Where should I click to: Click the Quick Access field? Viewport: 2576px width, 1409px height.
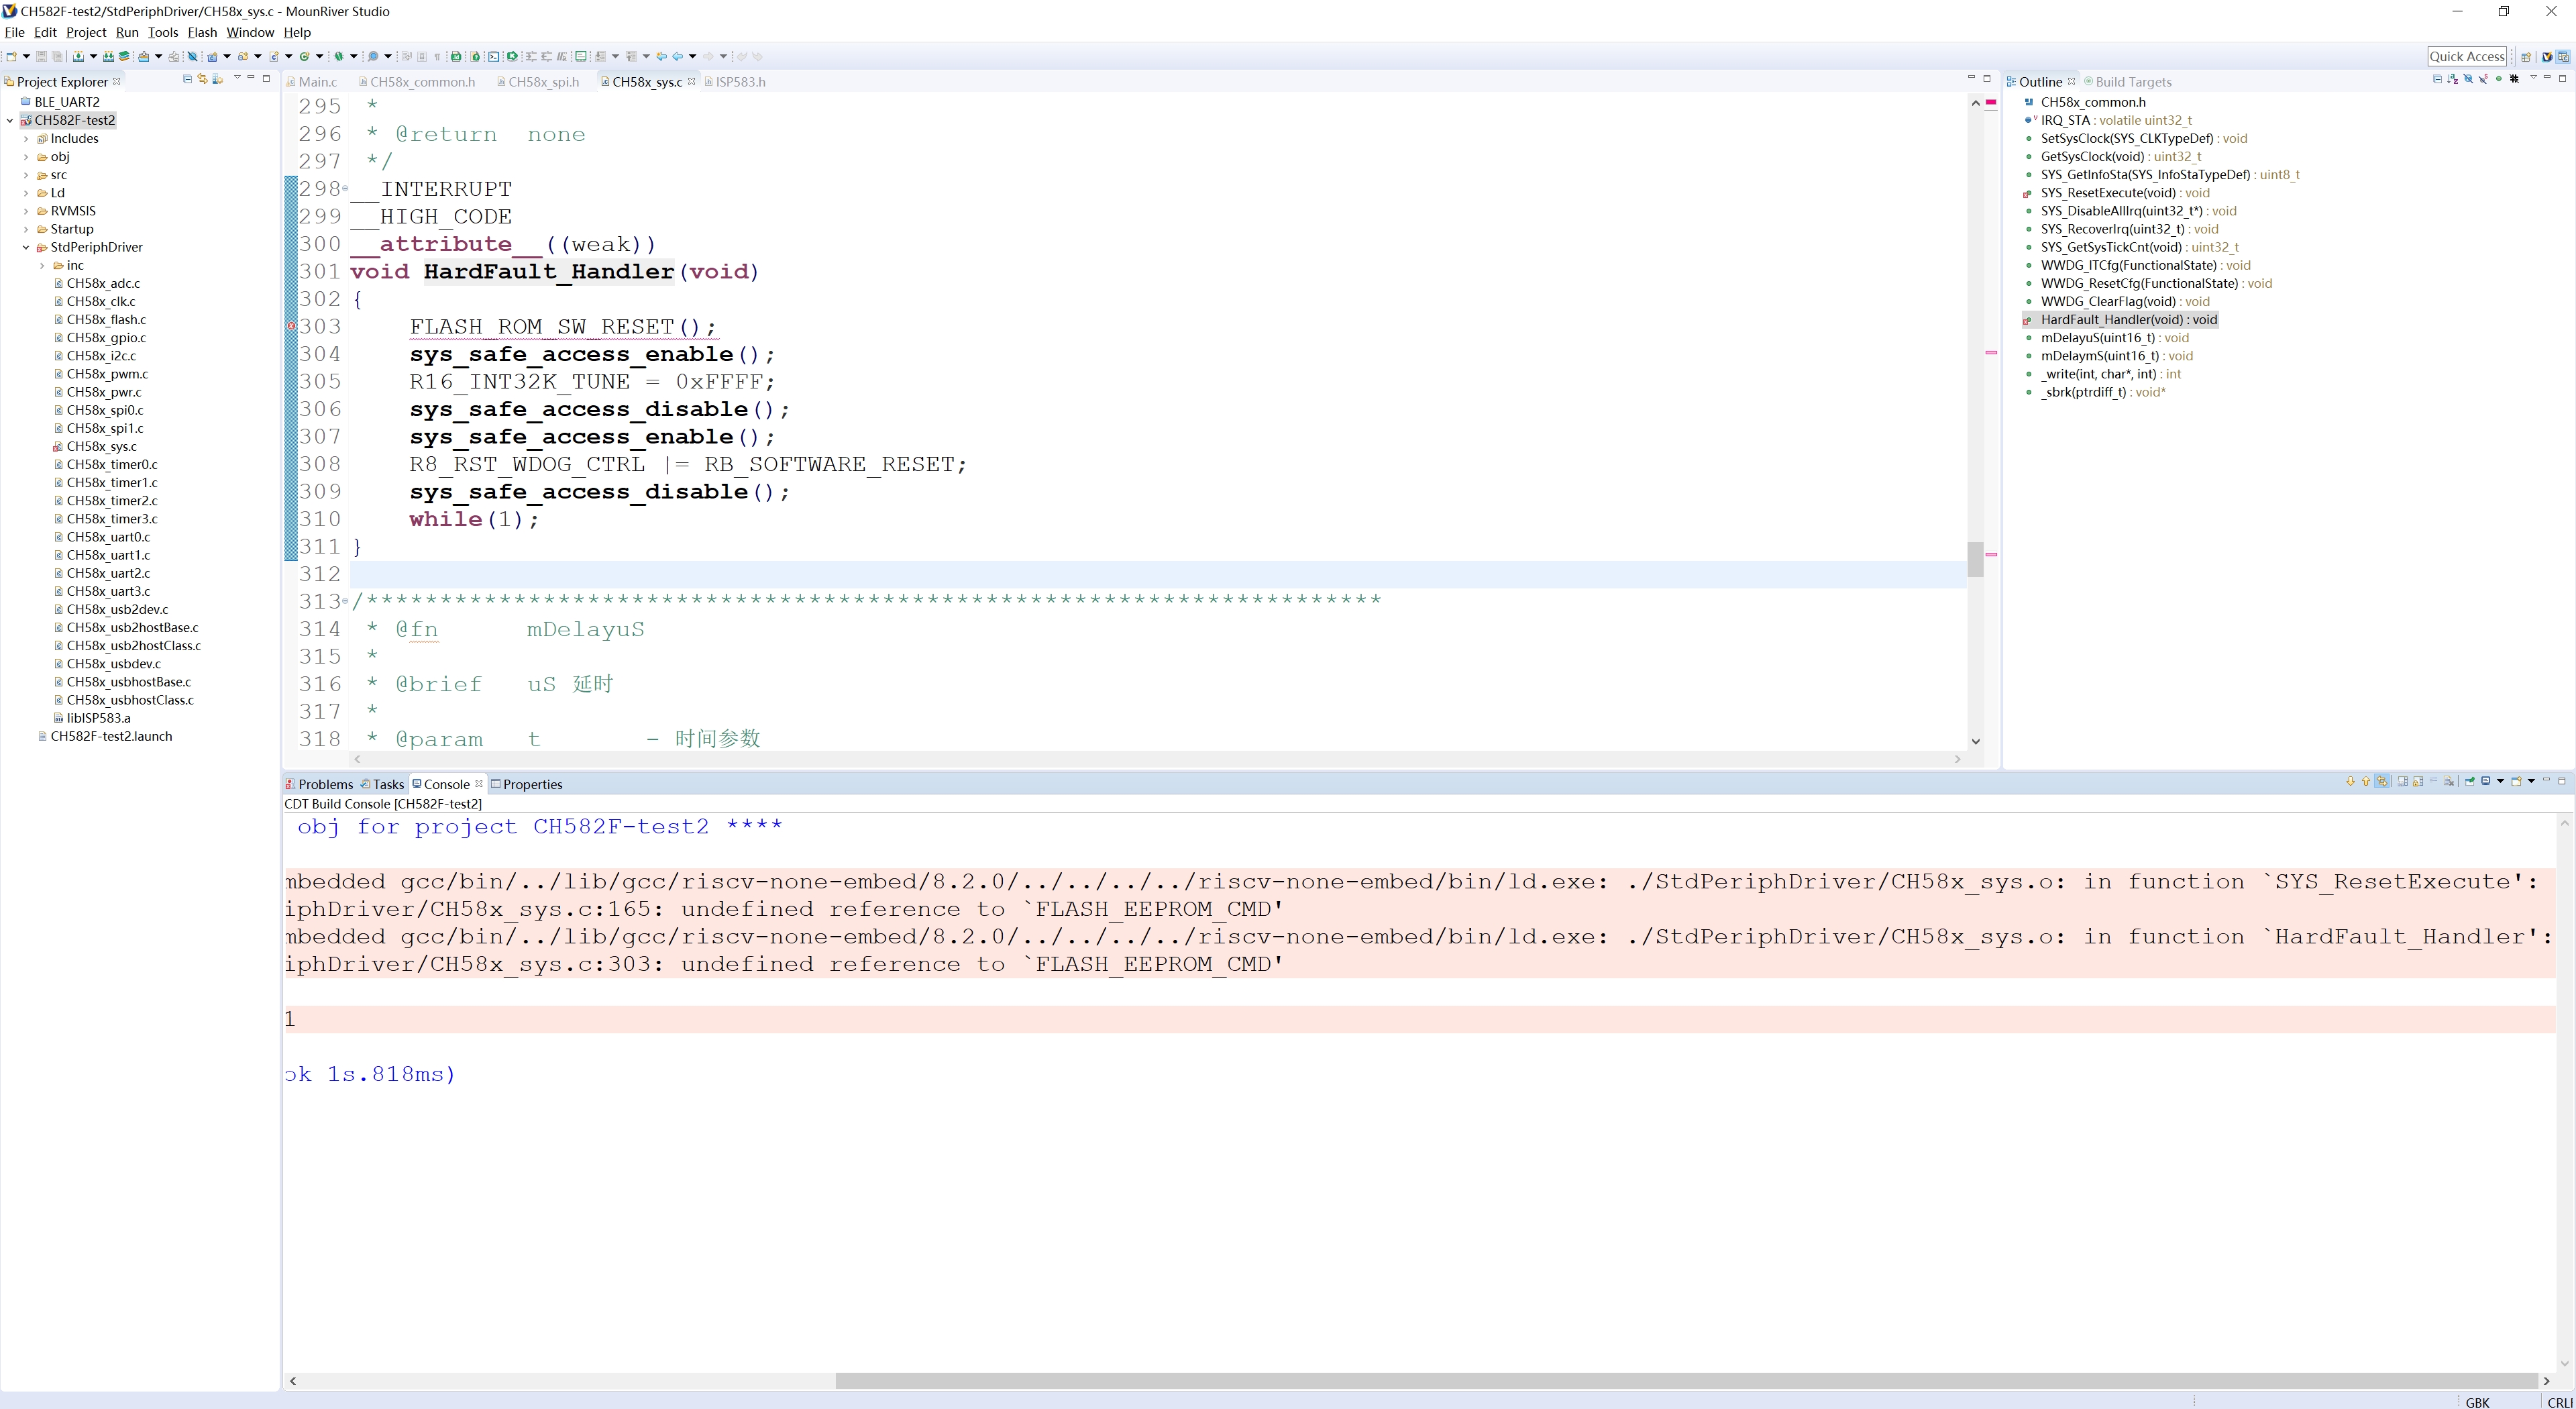pos(2466,57)
